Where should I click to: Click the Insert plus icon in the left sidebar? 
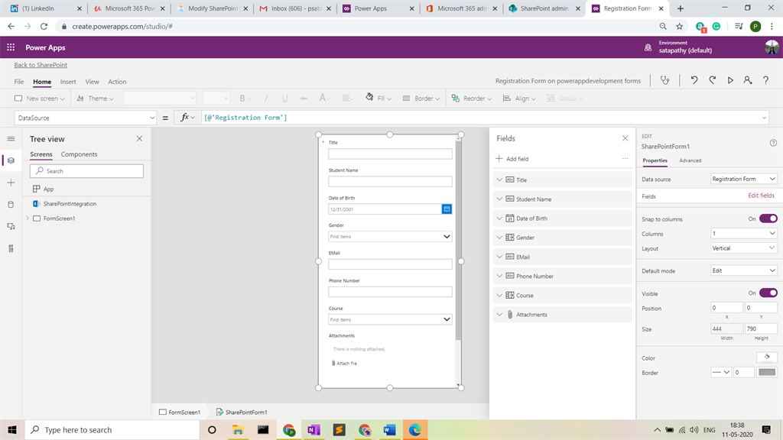coord(11,183)
